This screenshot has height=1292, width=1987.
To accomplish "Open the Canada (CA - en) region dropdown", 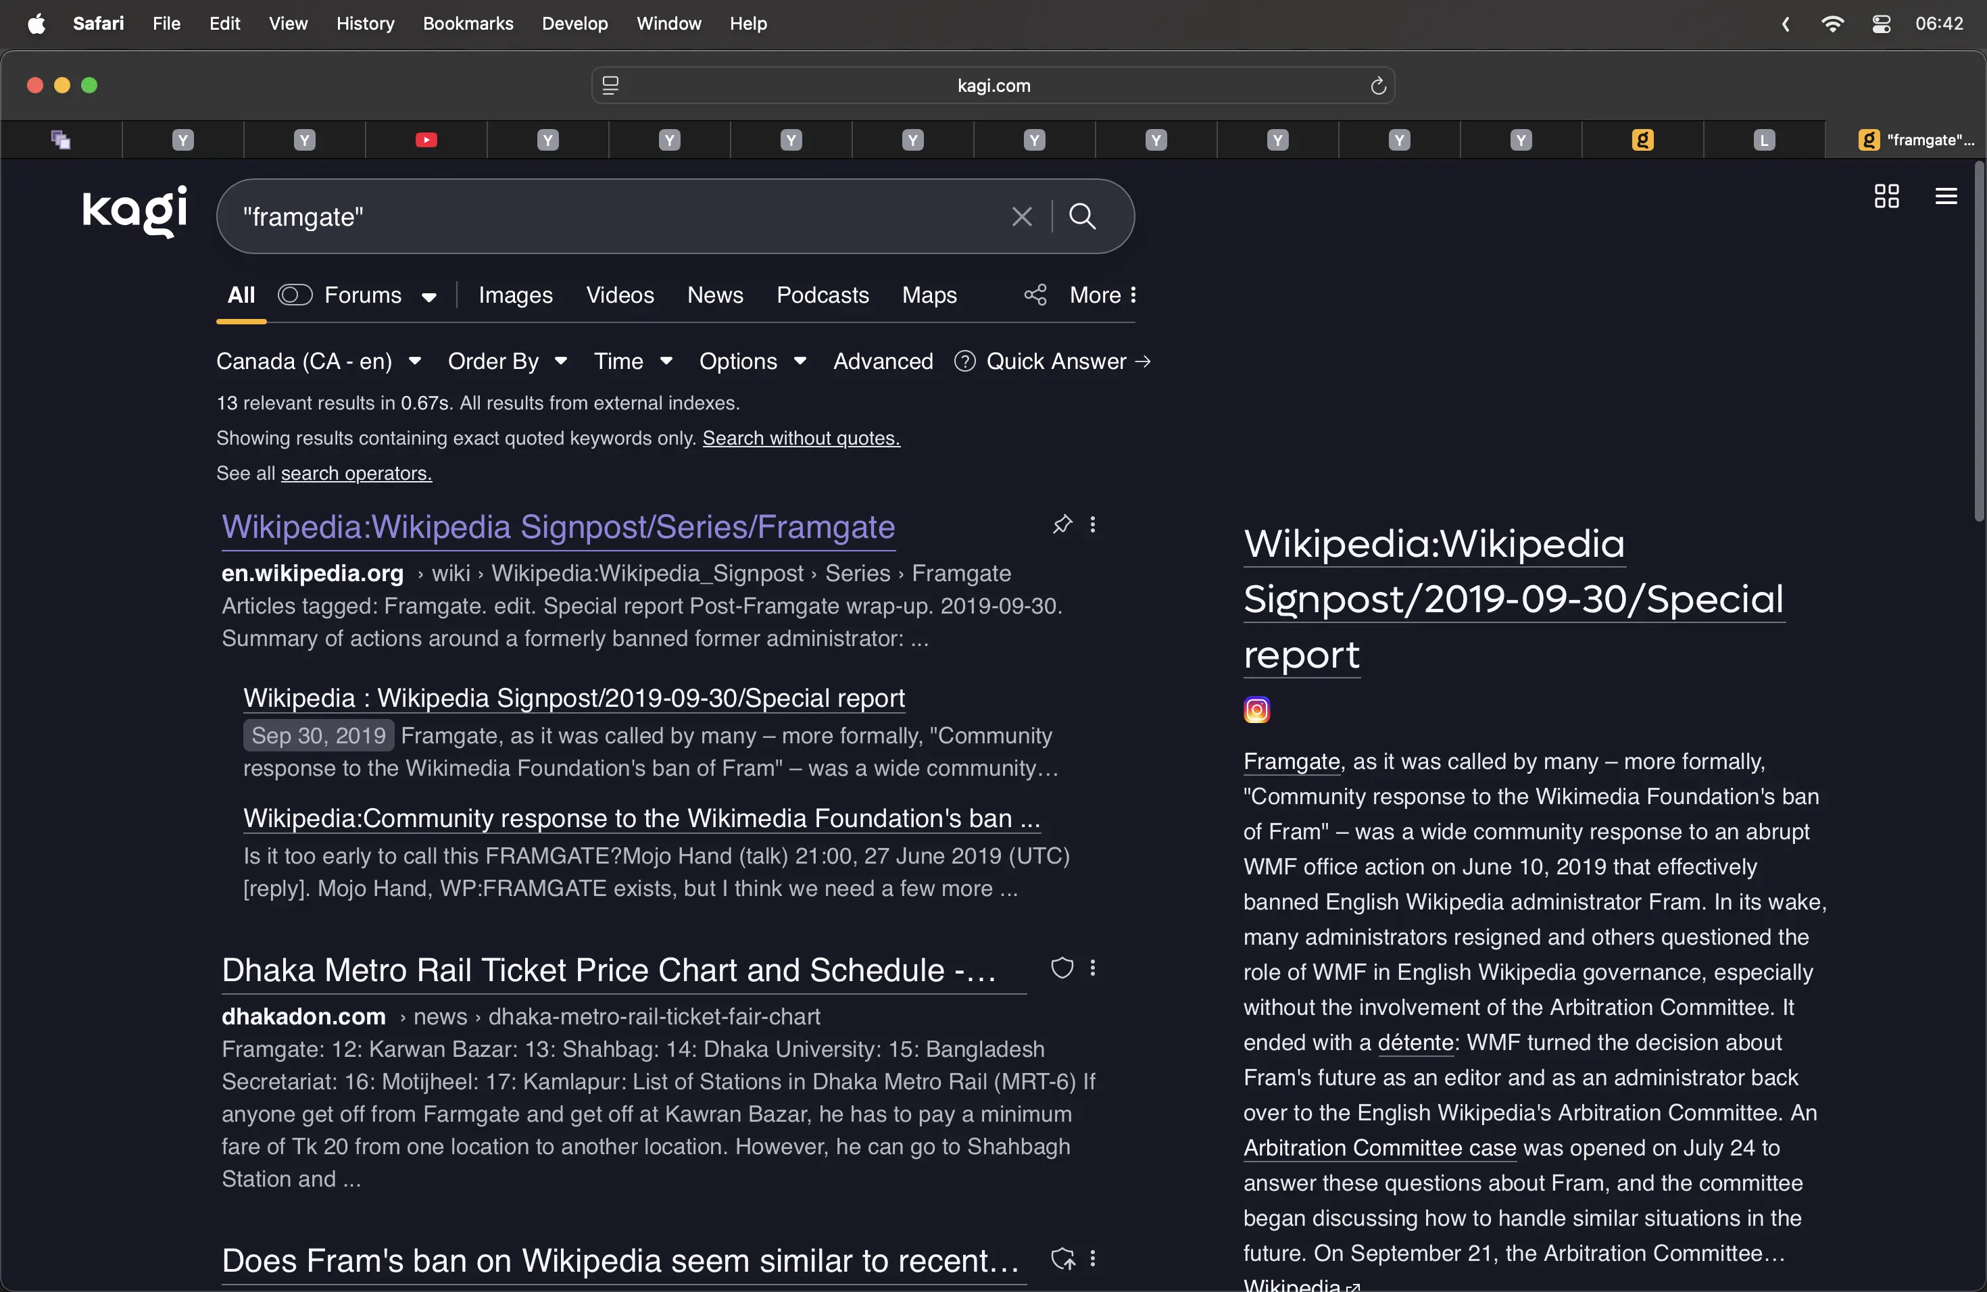I will pos(318,362).
